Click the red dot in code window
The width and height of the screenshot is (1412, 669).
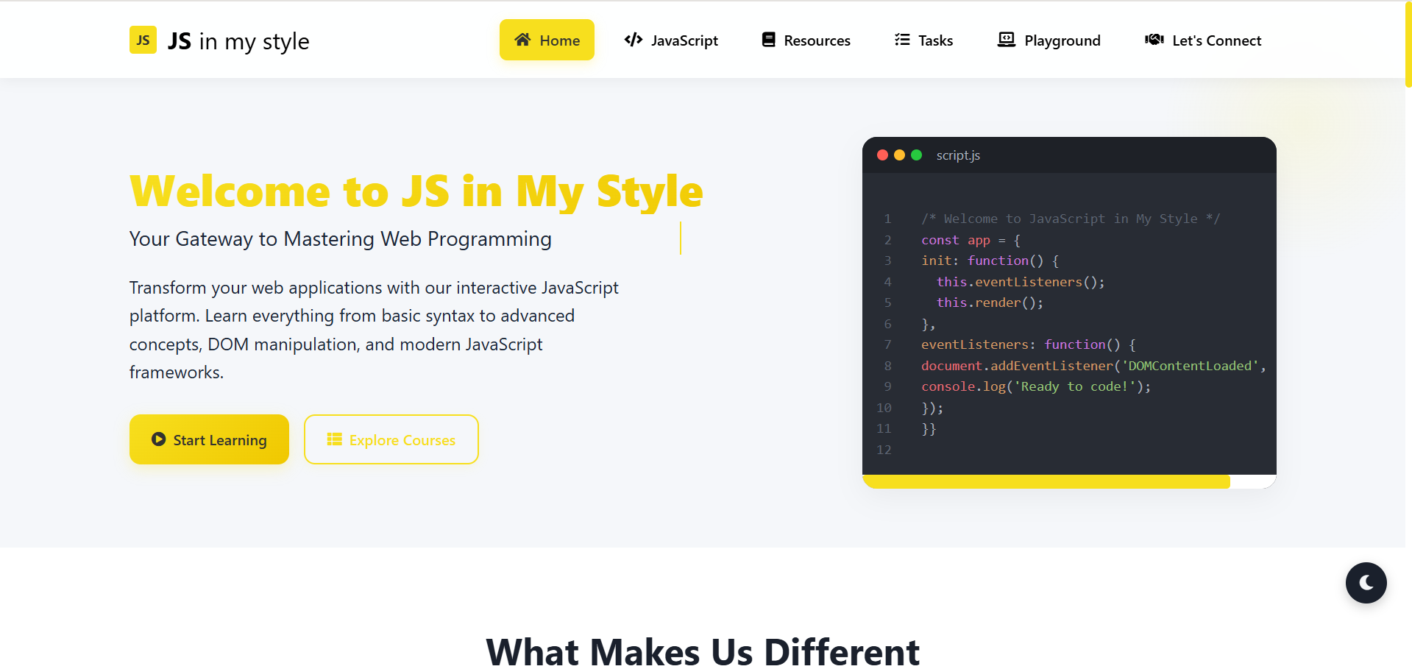[x=882, y=155]
